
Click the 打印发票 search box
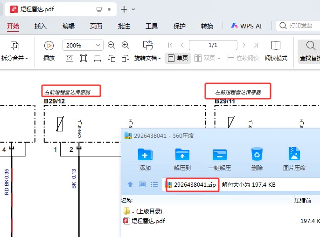298,26
